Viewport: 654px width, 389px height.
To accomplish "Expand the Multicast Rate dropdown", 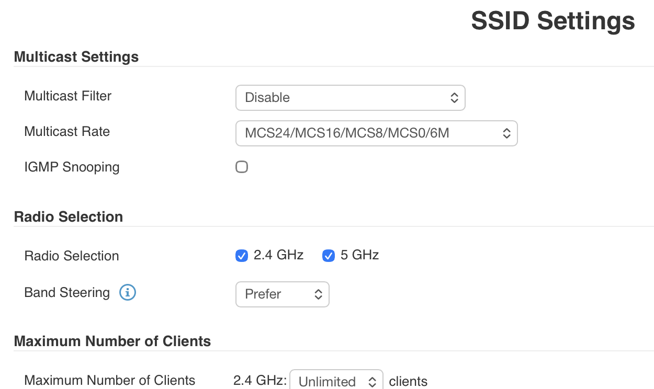I will tap(376, 133).
